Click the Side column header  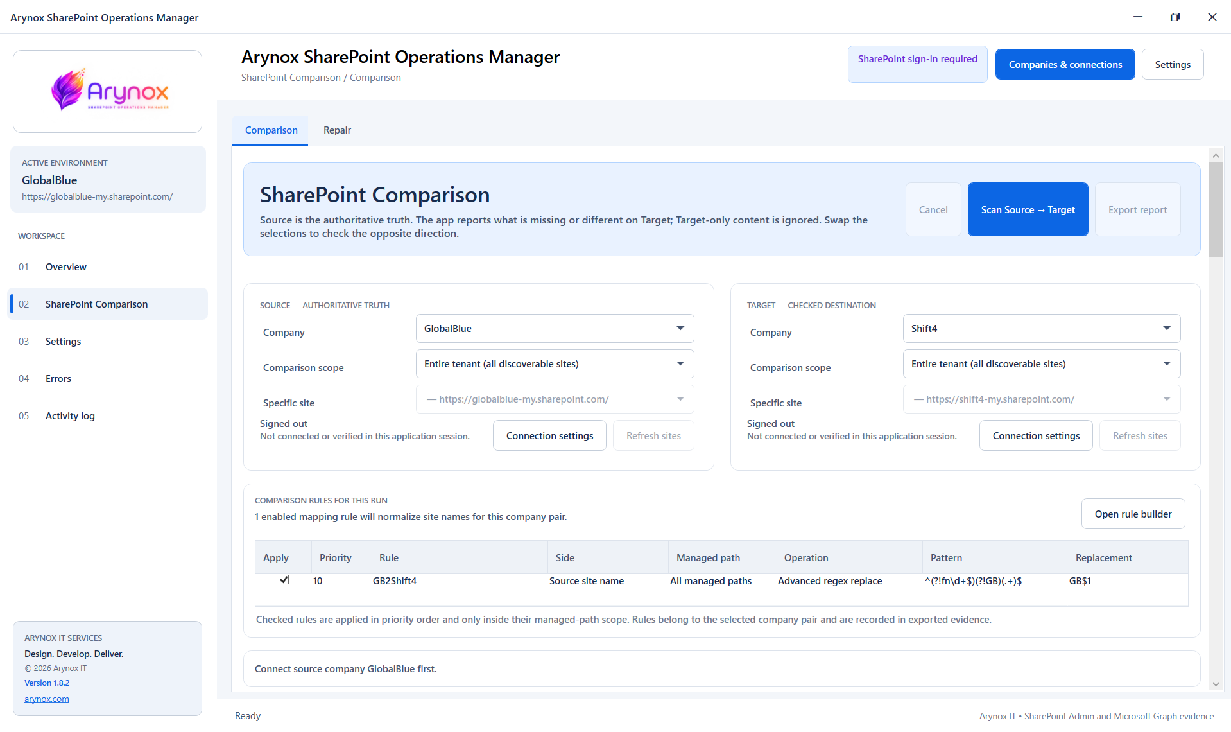click(608, 558)
